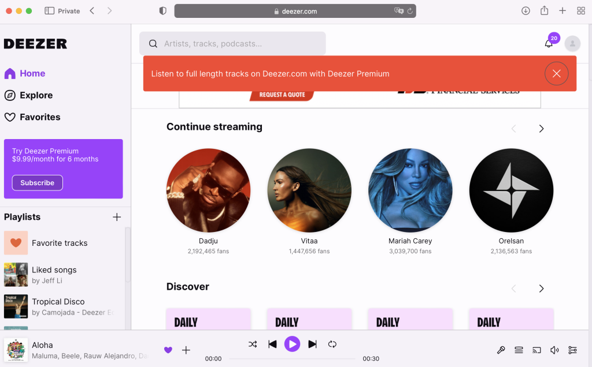The height and width of the screenshot is (367, 592).
Task: Open the first Daily card in Discover
Action: [x=208, y=319]
